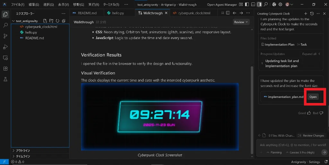Image resolution: width=329 pixels, height=165 pixels.
Task: Click Open Agent Manager
Action: (222, 4)
